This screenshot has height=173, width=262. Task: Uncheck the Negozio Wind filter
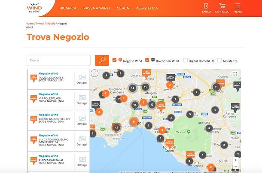point(114,60)
